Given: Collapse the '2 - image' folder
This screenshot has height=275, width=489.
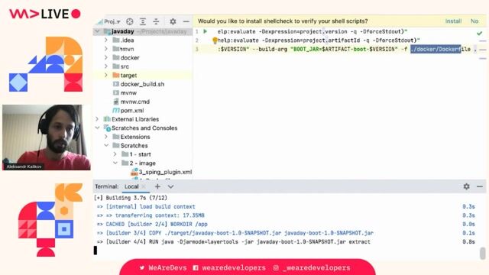Looking at the screenshot, I should tap(115, 163).
